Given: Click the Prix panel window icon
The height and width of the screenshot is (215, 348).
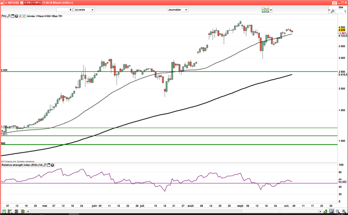Looking at the screenshot, I should [x=12, y=16].
